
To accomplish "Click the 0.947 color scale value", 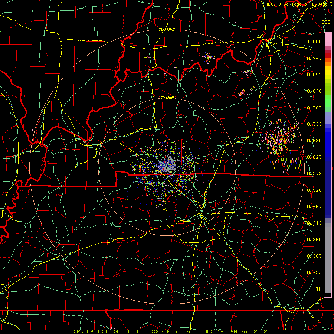I will (x=314, y=58).
